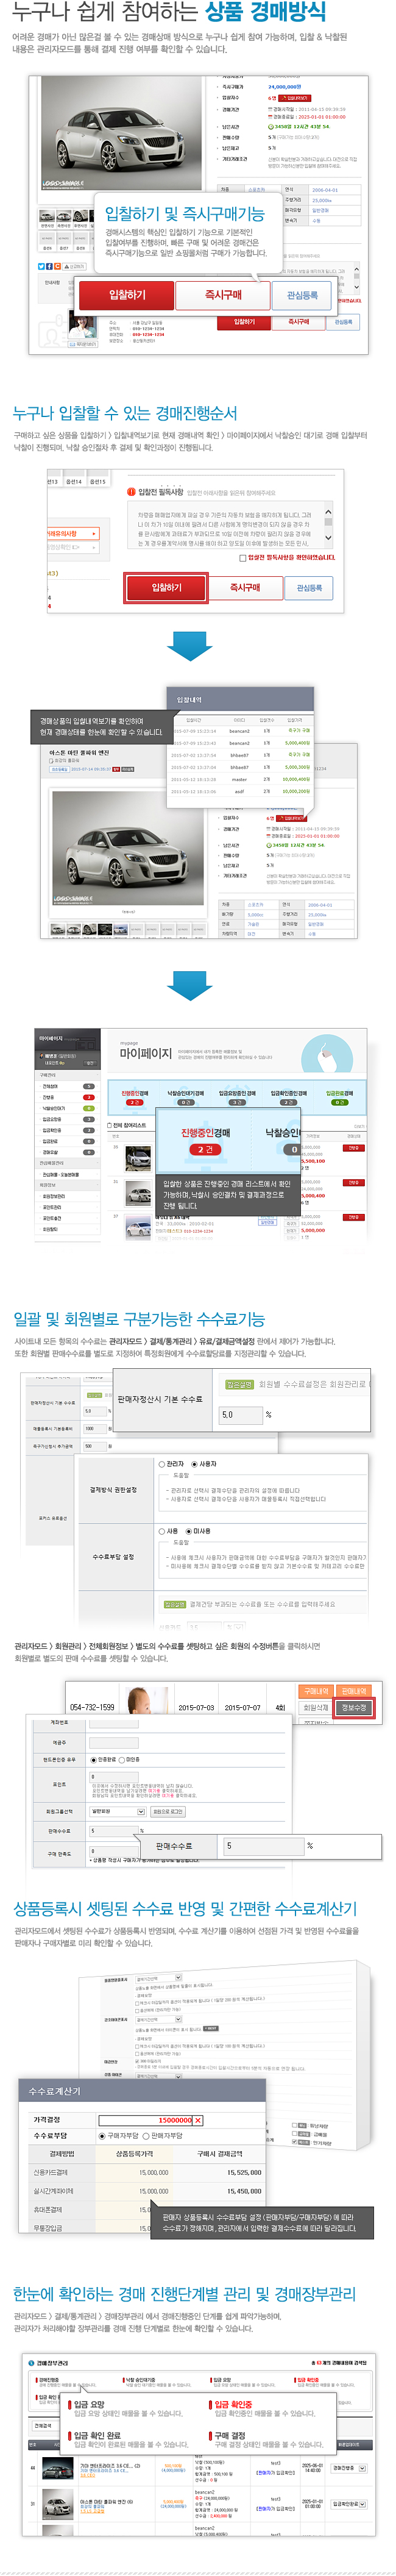The image size is (396, 2576).
Task: Select the 인증완료 radio button
Action: pos(93,1759)
